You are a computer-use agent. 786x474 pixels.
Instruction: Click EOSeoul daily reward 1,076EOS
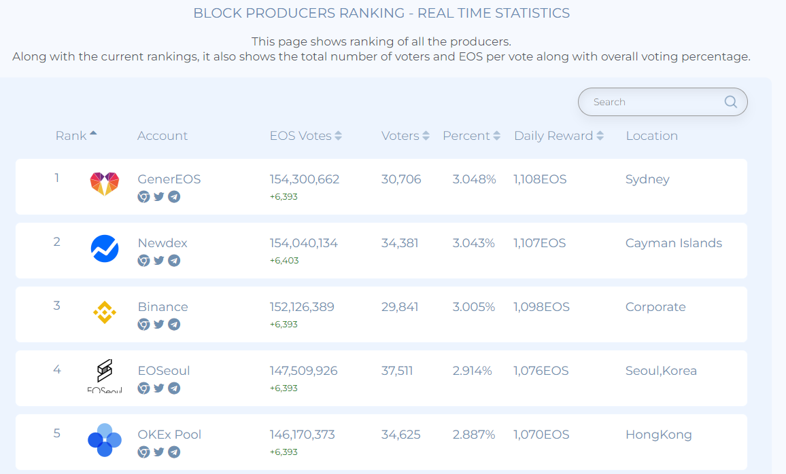[541, 371]
